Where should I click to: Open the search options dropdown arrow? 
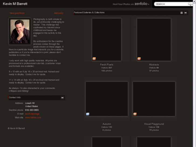[x=192, y=5]
